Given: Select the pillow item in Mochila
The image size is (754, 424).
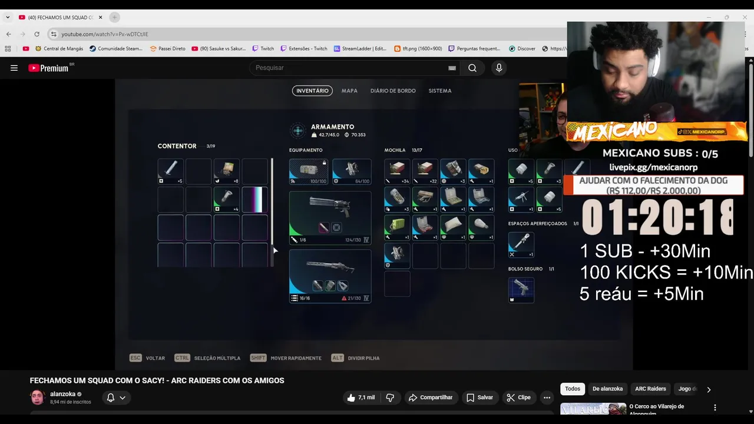Looking at the screenshot, I should pos(452,227).
